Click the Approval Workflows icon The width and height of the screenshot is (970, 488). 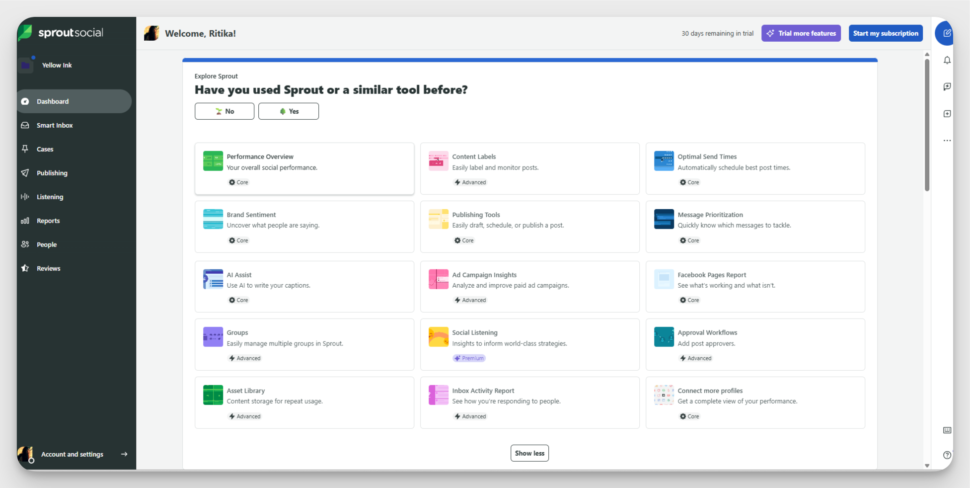click(664, 337)
